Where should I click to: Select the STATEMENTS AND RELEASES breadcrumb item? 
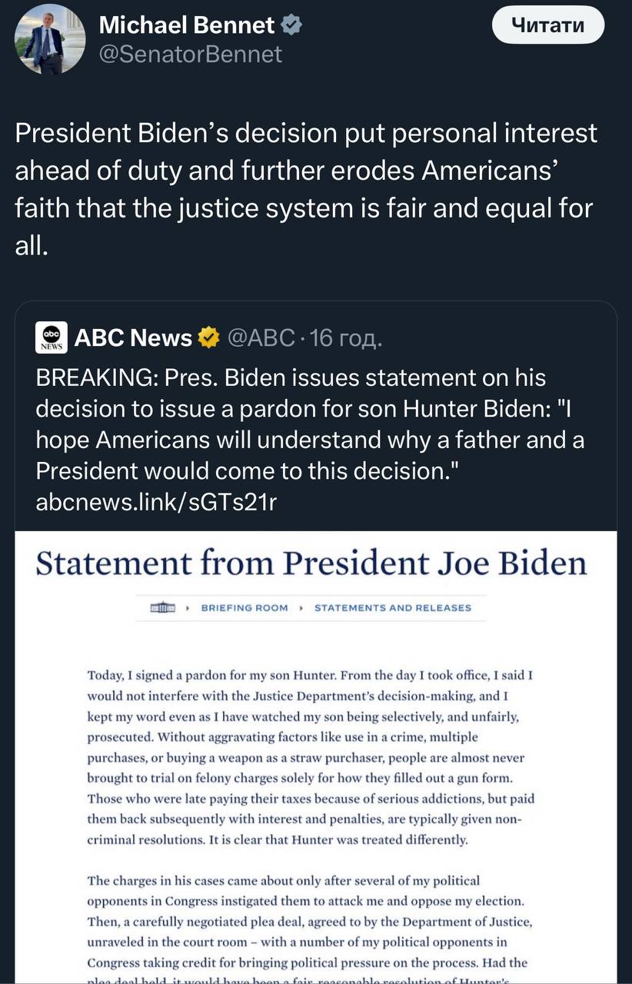coord(393,607)
